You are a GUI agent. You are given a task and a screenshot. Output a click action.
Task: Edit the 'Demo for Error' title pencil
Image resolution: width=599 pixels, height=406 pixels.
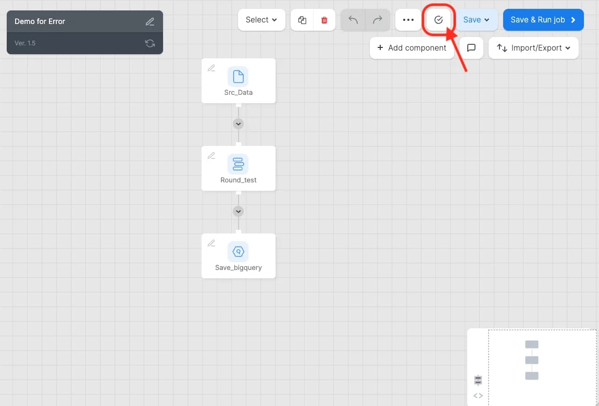pyautogui.click(x=150, y=21)
